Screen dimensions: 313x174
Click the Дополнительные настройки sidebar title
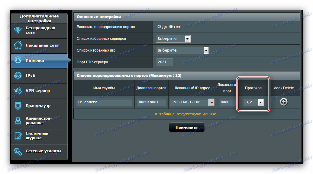click(39, 18)
